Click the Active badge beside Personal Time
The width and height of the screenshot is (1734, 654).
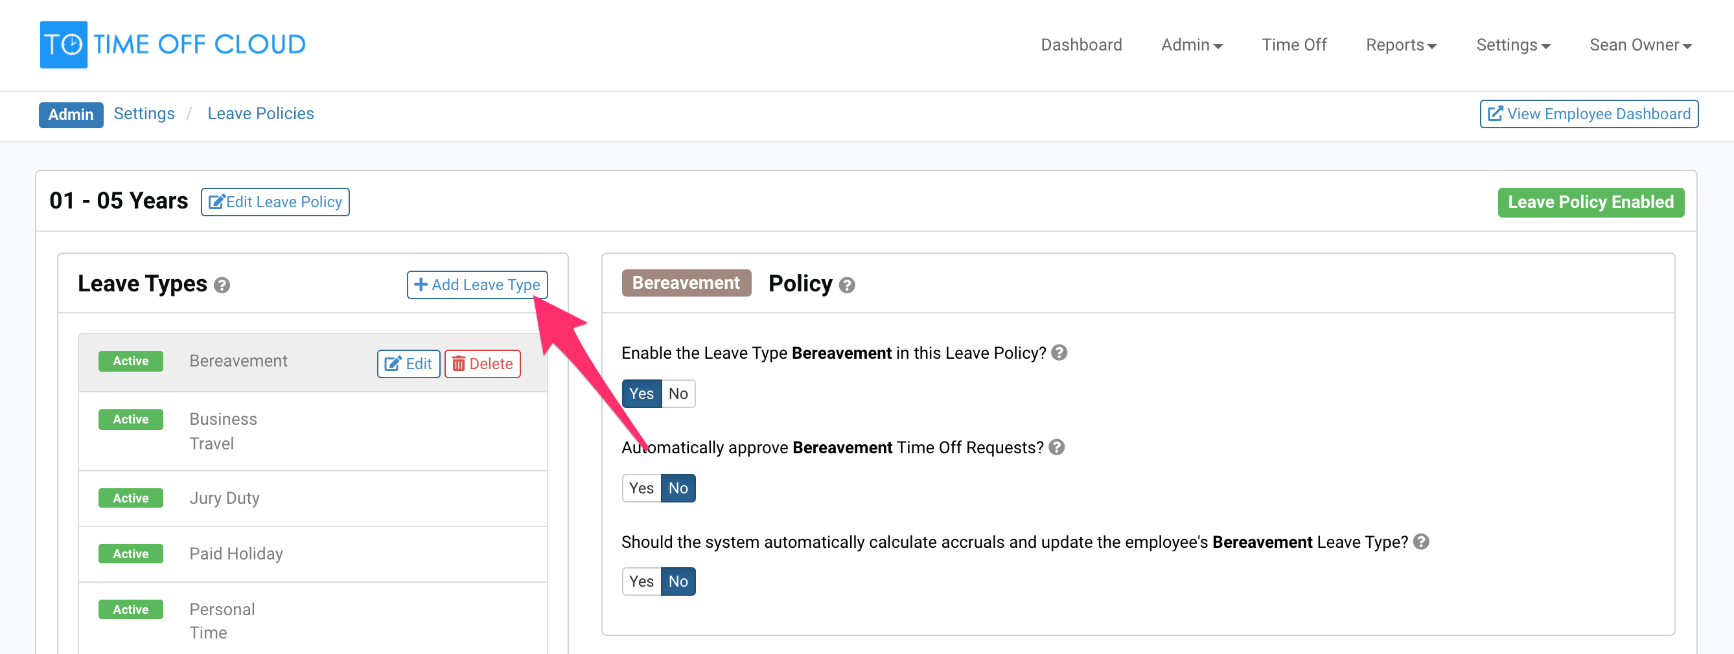pyautogui.click(x=131, y=609)
